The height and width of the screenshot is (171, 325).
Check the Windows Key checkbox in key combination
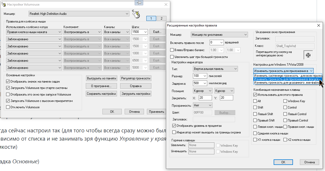pyautogui.click(x=285, y=101)
